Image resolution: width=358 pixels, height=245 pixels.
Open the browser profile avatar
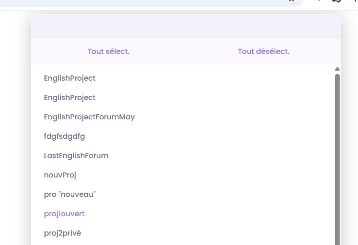(337, 1)
